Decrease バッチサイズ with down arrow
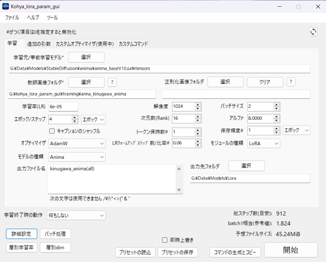Image resolution: width=326 pixels, height=262 pixels. click(277, 108)
